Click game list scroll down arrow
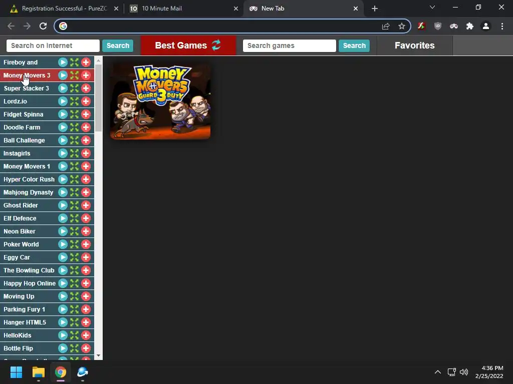Image resolution: width=513 pixels, height=384 pixels. [x=99, y=355]
